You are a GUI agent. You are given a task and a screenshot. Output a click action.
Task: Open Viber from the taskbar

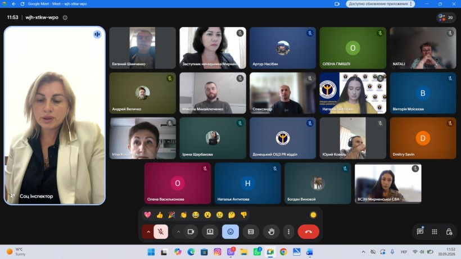pyautogui.click(x=231, y=252)
